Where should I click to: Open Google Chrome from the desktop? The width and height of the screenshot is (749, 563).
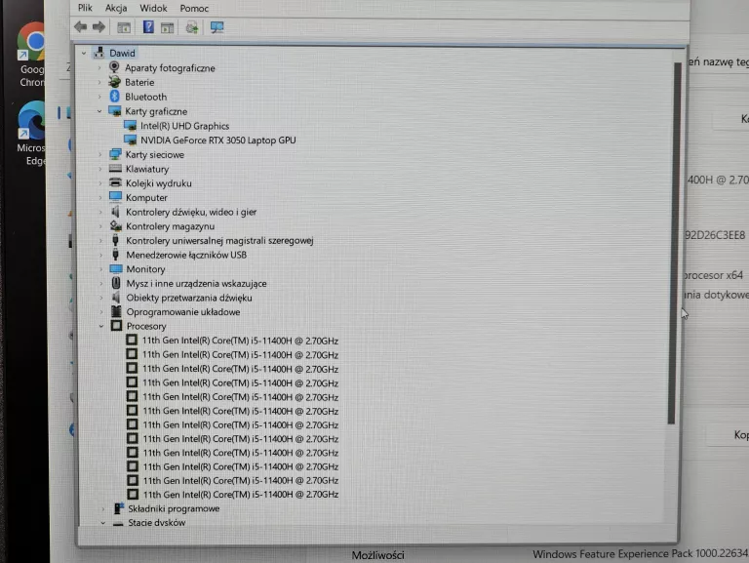[33, 44]
